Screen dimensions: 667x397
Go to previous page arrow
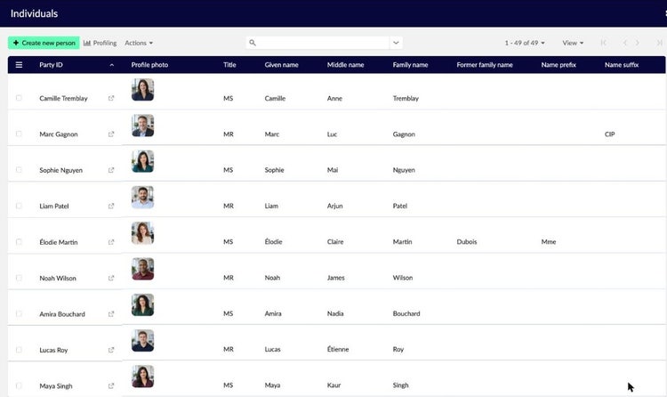(x=624, y=43)
